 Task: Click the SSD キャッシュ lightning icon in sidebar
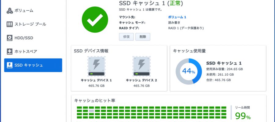10,65
